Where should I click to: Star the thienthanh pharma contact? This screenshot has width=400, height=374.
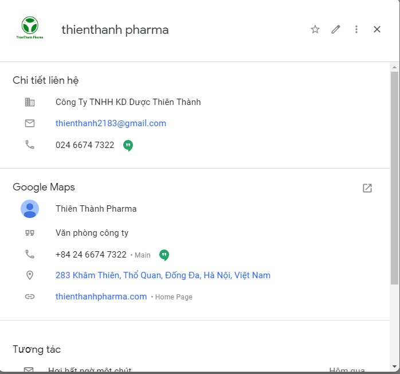315,29
